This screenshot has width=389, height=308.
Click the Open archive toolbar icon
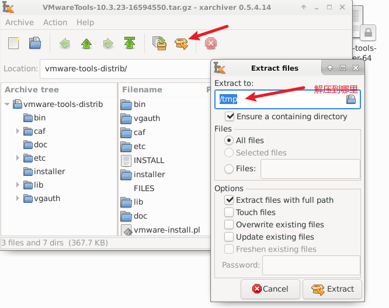click(36, 43)
